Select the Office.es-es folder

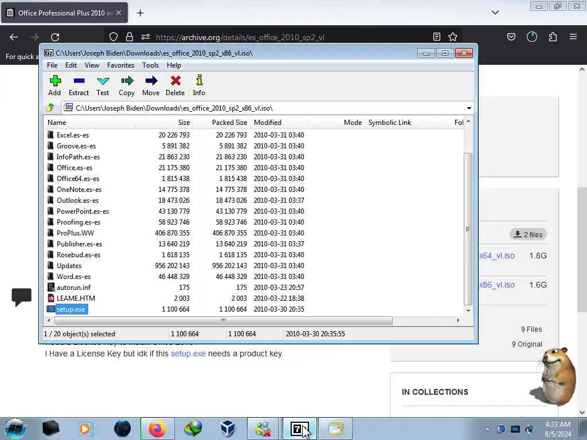coord(74,168)
